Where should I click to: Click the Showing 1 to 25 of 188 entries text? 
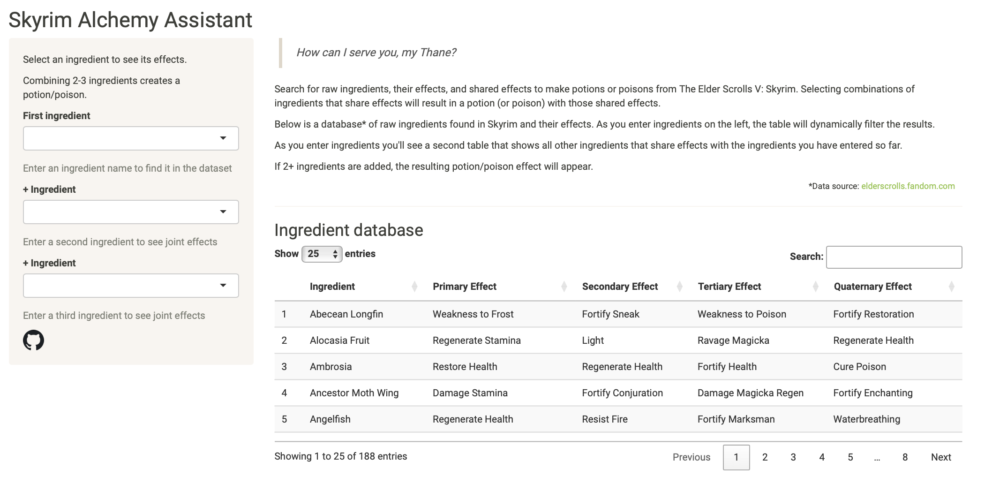point(340,456)
